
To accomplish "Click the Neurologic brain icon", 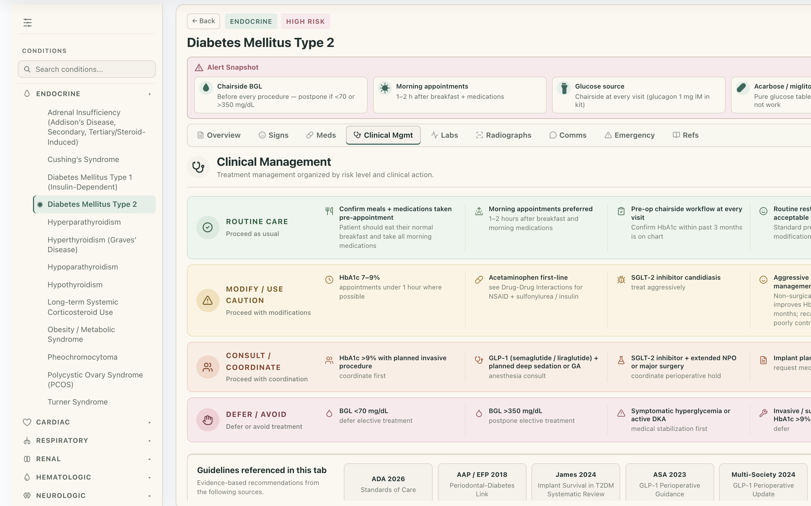I will pyautogui.click(x=27, y=496).
